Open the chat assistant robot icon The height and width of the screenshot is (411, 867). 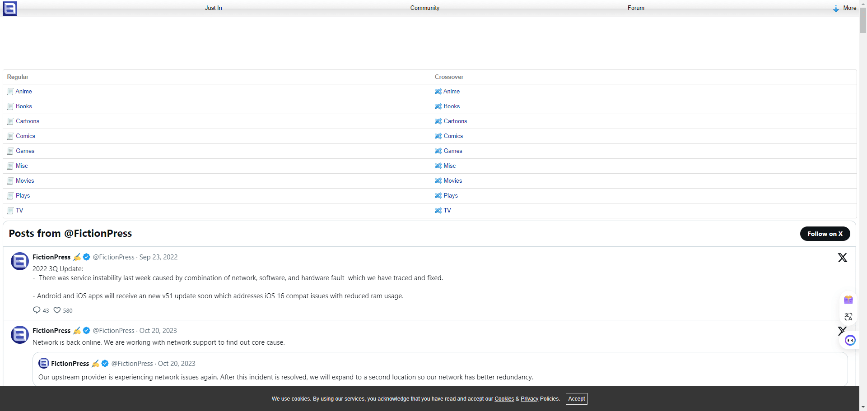(x=850, y=340)
